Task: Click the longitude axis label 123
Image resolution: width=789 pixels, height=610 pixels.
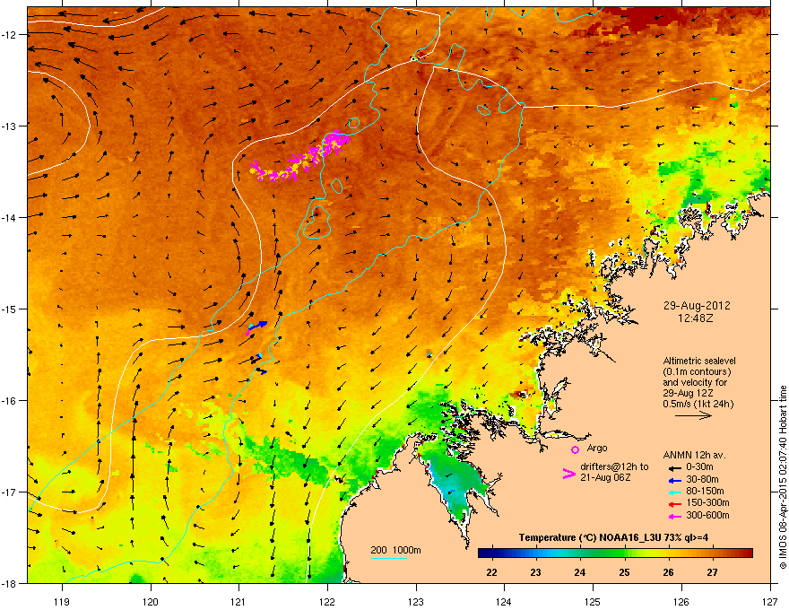Action: 416,602
